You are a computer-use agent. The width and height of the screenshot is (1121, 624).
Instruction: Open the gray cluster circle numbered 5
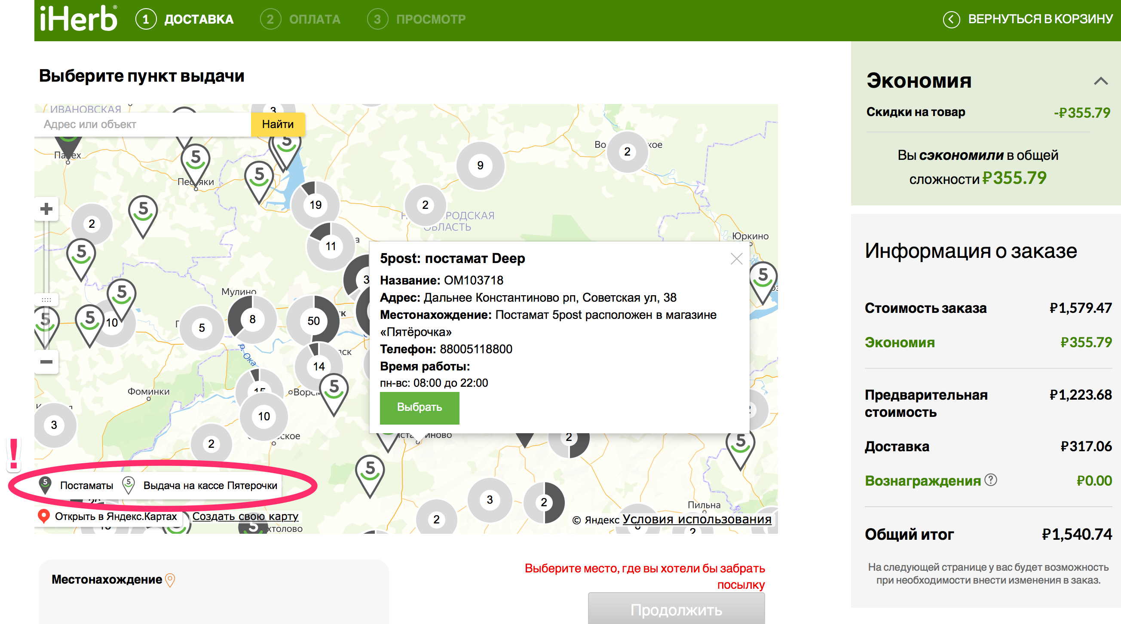pyautogui.click(x=202, y=327)
